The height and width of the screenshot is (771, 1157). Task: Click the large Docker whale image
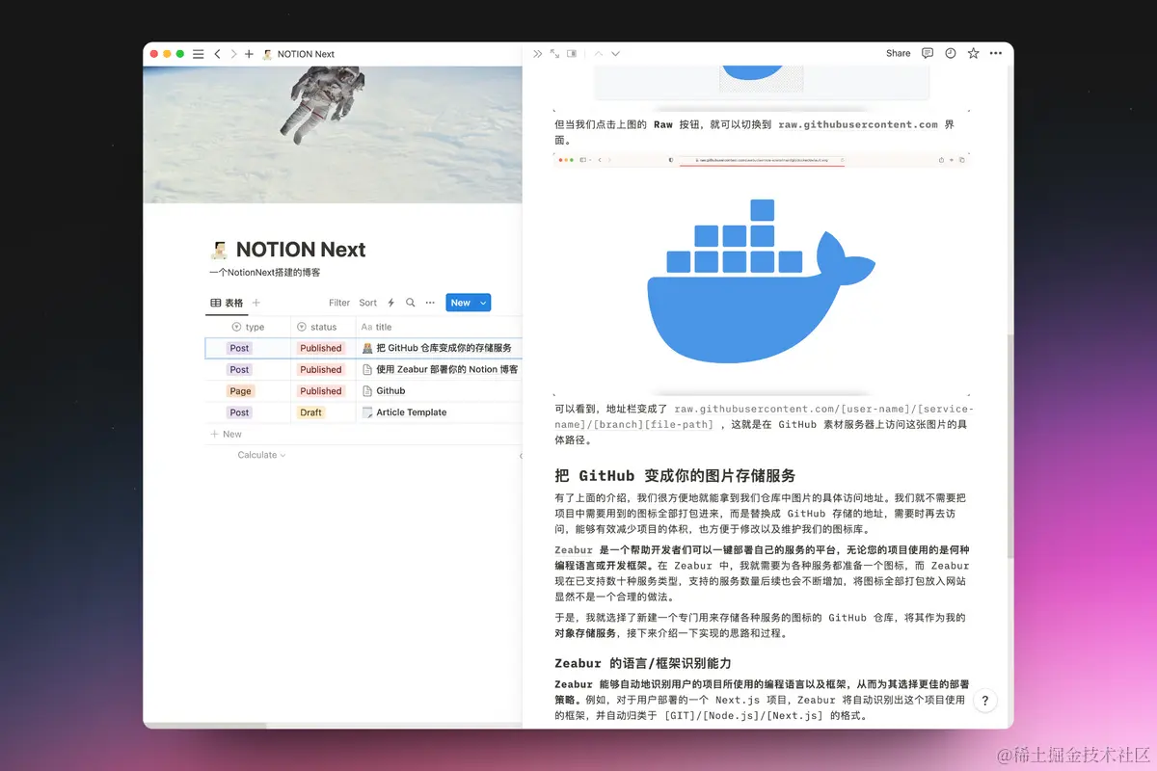coord(761,281)
